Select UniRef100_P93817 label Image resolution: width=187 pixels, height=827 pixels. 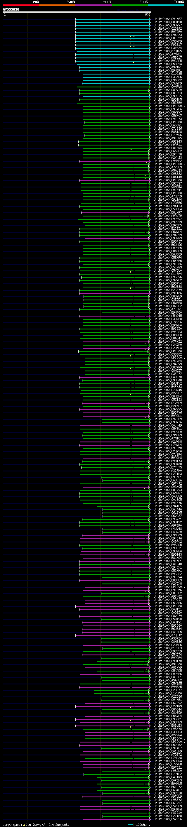168,45
